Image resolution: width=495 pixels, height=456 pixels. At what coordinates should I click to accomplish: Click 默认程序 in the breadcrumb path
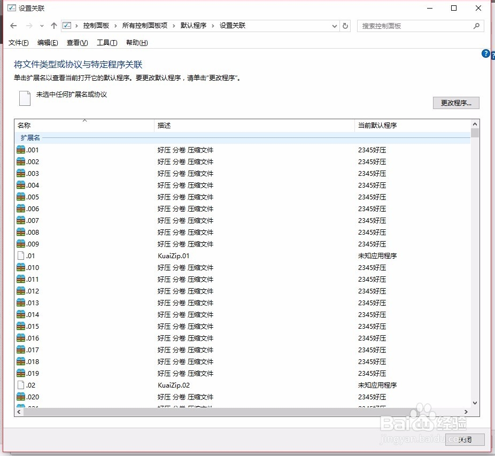(194, 25)
